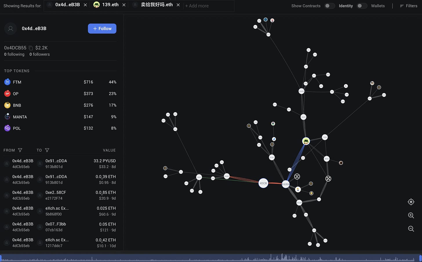Select the 139.eth avatar node in graph
The height and width of the screenshot is (262, 422).
tap(306, 141)
